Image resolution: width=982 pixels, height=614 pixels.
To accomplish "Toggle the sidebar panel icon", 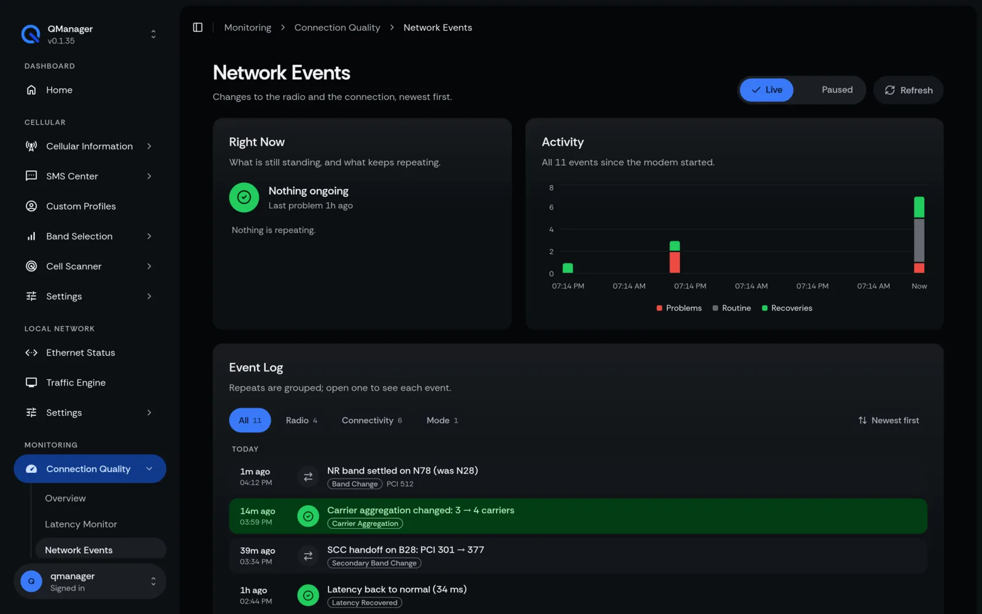I will 198,28.
